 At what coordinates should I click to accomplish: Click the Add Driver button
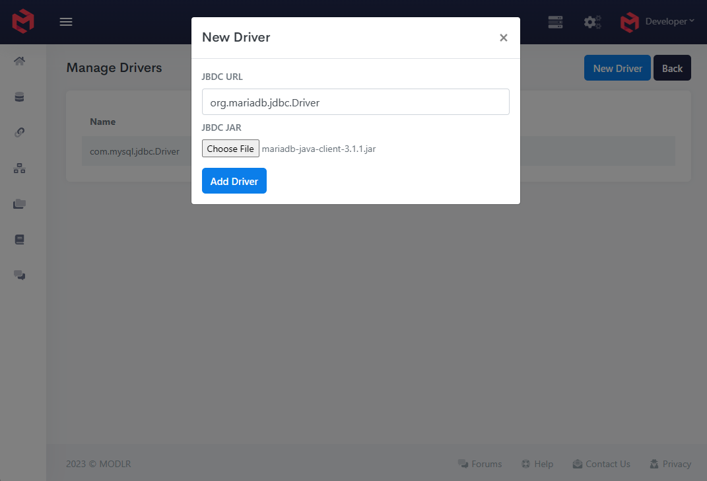[234, 180]
